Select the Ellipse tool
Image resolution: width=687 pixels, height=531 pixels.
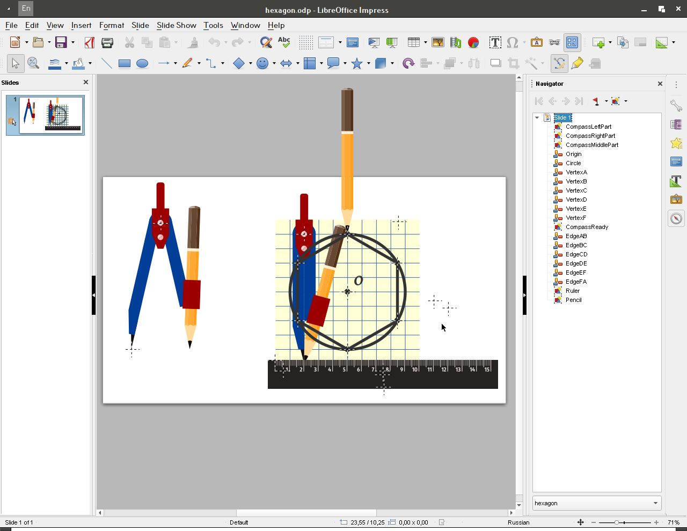pyautogui.click(x=142, y=63)
